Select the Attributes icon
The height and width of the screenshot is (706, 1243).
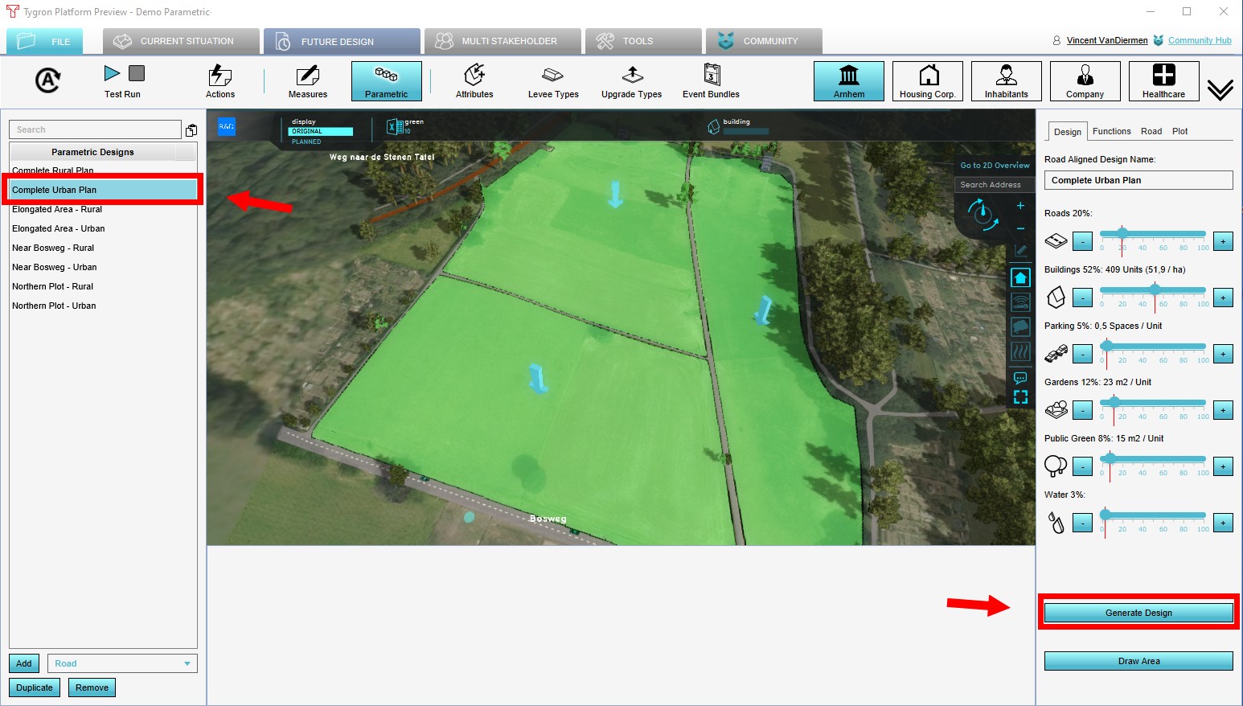[x=474, y=82]
